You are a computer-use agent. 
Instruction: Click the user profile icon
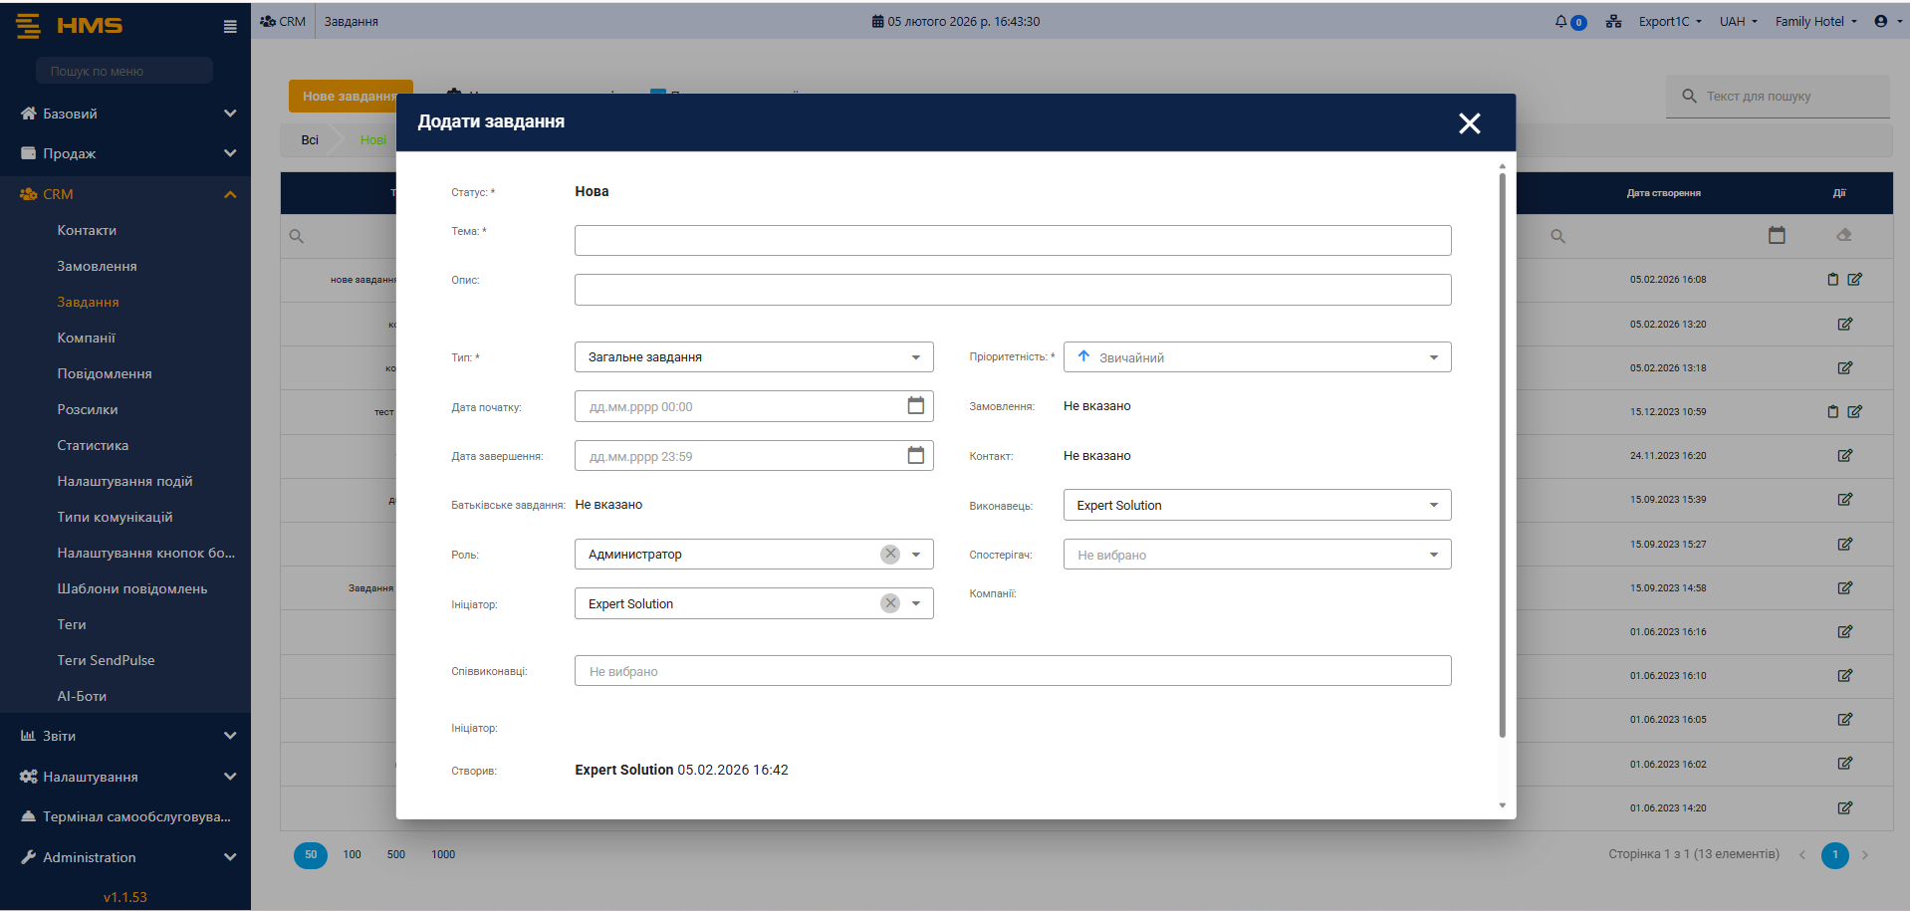coord(1881,21)
